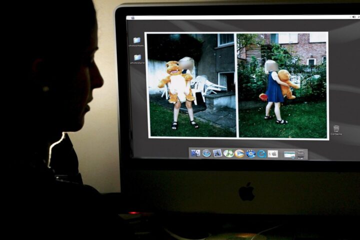Image resolution: width=360 pixels, height=240 pixels.
Task: Click the label text under the second folder
Action: click(x=137, y=62)
